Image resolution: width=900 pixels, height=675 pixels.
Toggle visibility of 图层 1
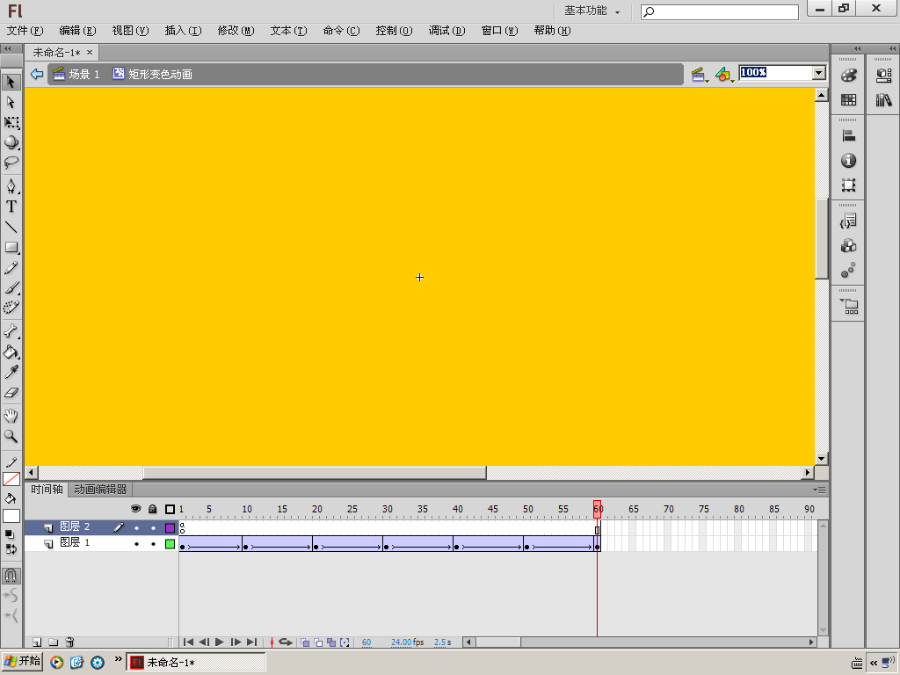136,543
